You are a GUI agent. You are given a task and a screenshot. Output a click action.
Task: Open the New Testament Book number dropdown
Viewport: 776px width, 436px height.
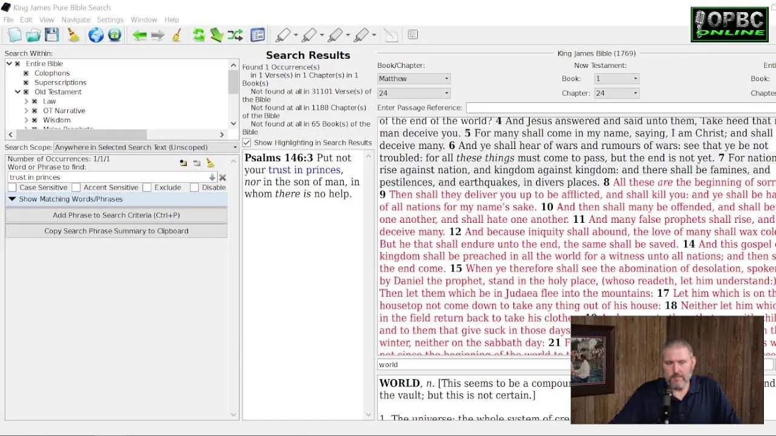617,79
